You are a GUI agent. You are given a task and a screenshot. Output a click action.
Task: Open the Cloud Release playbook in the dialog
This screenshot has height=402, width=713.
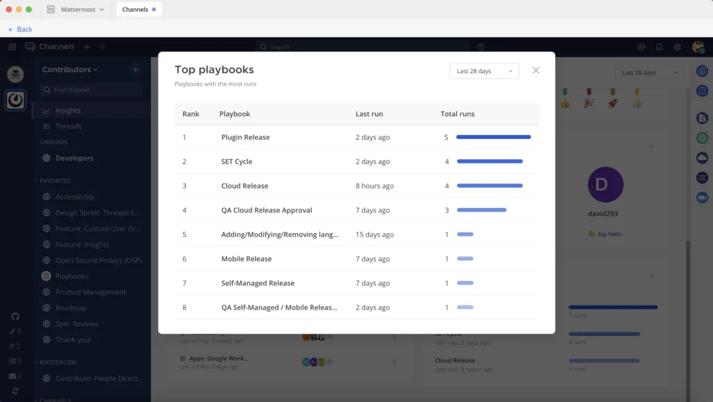pyautogui.click(x=356, y=186)
